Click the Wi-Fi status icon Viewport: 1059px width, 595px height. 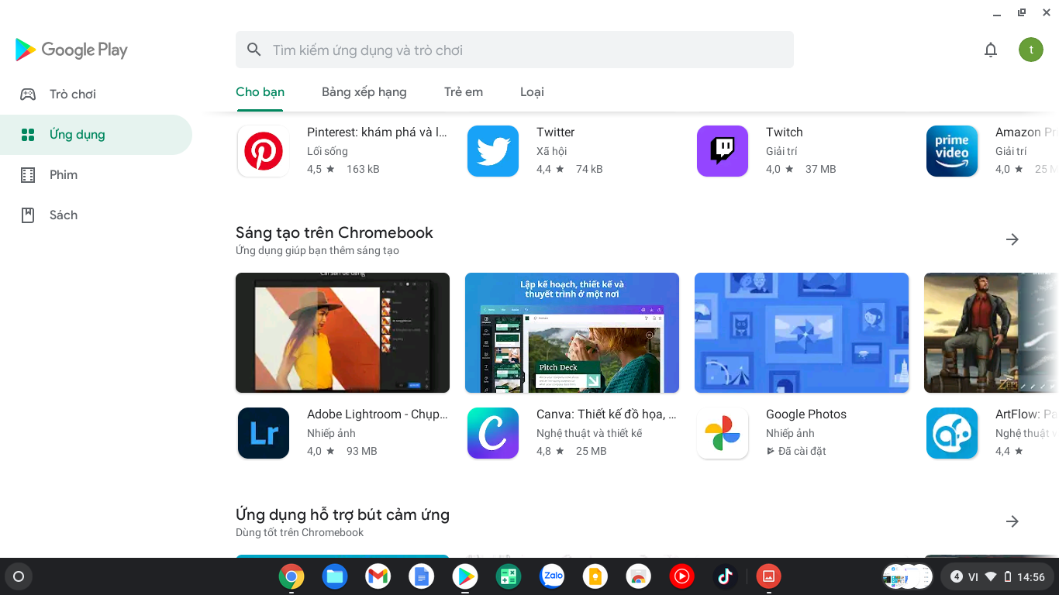tap(991, 576)
